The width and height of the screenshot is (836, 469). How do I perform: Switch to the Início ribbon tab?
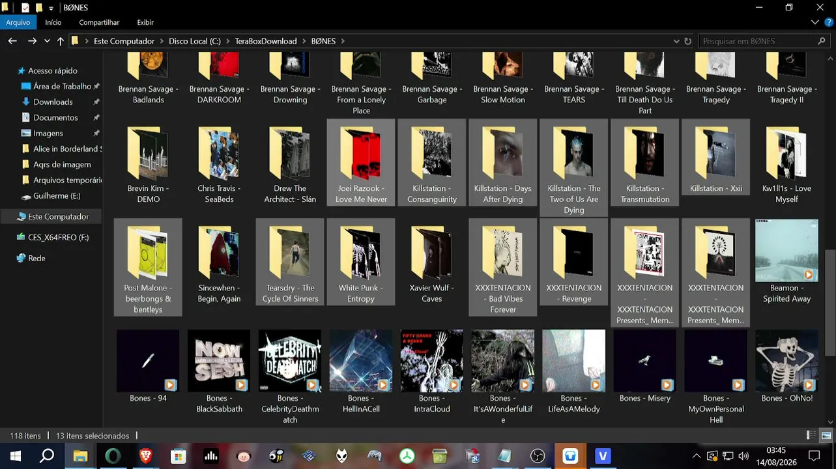(53, 22)
